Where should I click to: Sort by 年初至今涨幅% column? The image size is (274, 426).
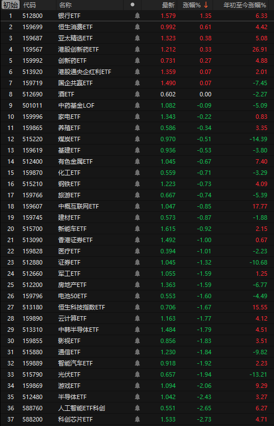tap(245, 5)
